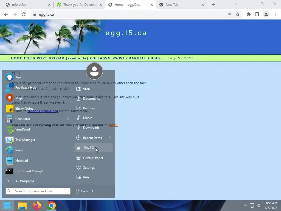
Task: Open CHARHELL link in navbar
Action: pyautogui.click(x=136, y=58)
